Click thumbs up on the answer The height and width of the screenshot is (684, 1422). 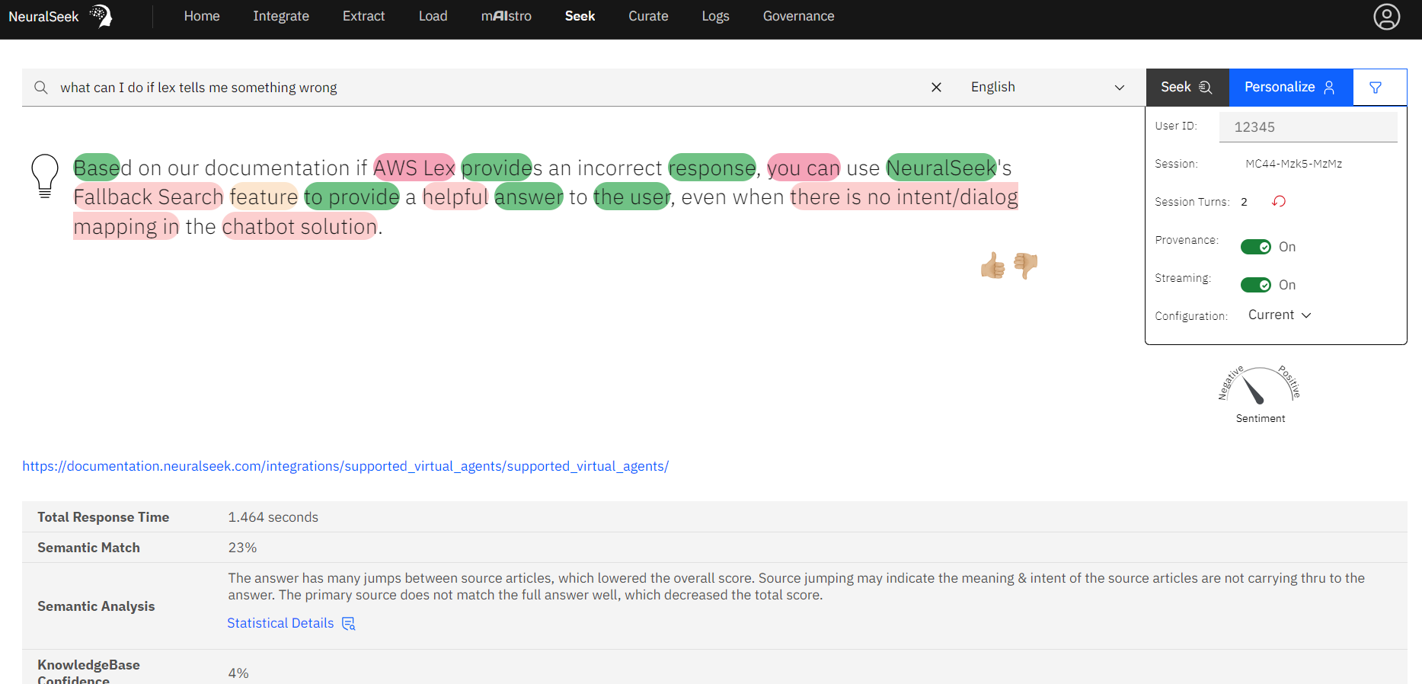(992, 266)
